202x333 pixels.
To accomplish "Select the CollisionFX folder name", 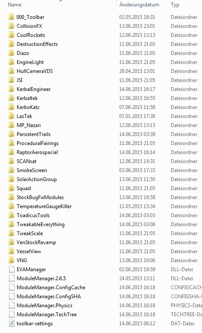I will (x=30, y=26).
